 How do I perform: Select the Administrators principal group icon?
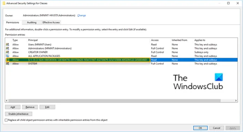(7, 48)
